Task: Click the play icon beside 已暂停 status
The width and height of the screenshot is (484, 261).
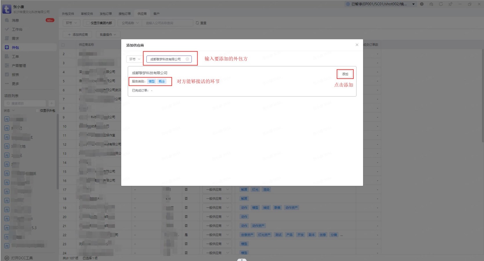Action: (x=348, y=4)
